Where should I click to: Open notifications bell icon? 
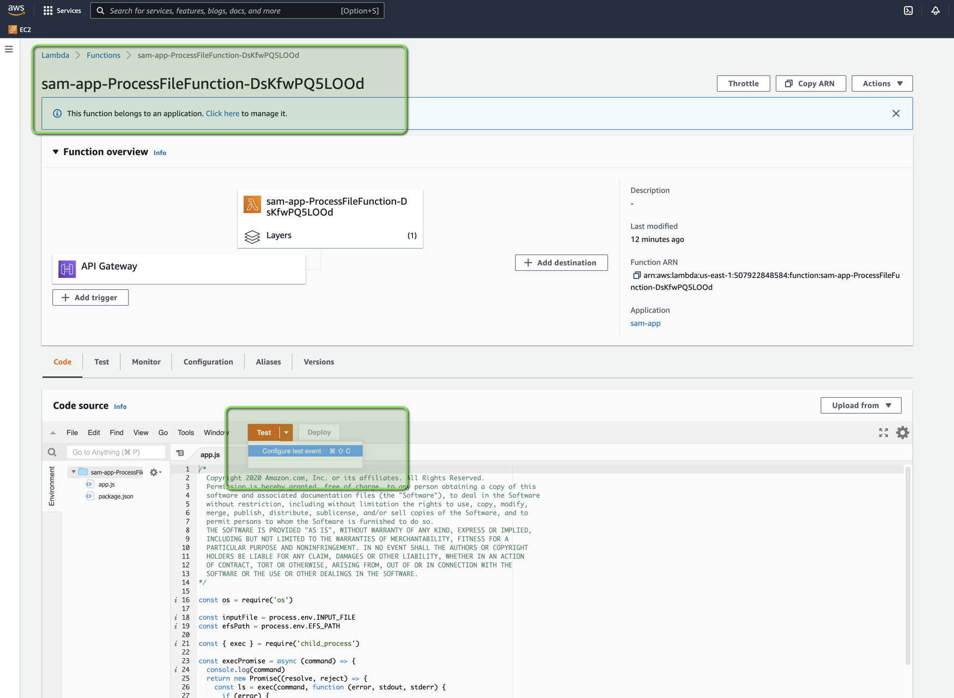click(935, 10)
